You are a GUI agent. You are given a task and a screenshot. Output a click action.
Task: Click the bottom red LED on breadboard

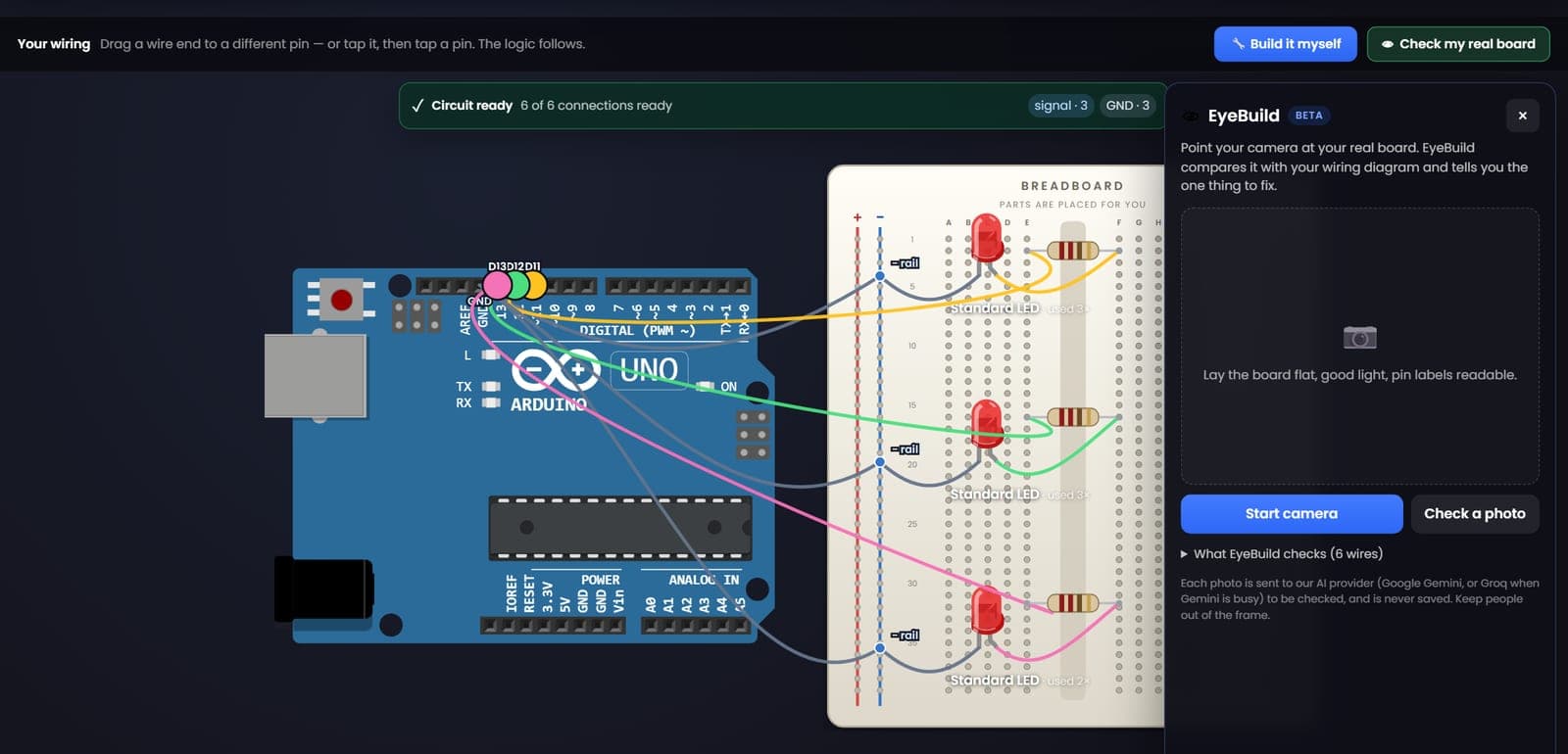(987, 609)
